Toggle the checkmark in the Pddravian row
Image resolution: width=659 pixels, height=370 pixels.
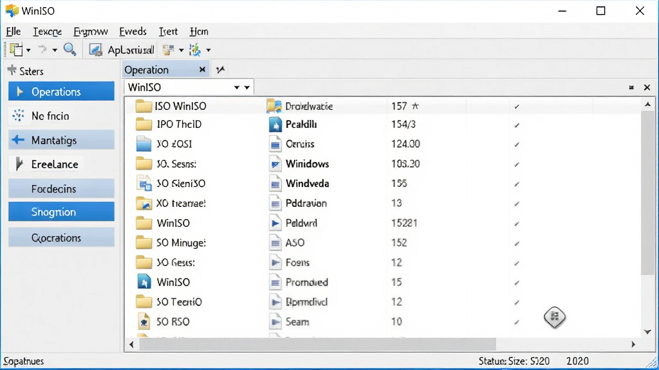[x=517, y=204]
